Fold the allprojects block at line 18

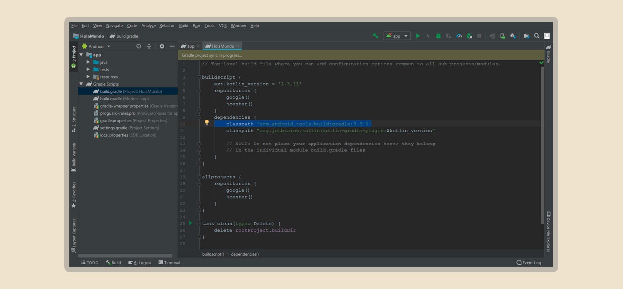pos(198,177)
